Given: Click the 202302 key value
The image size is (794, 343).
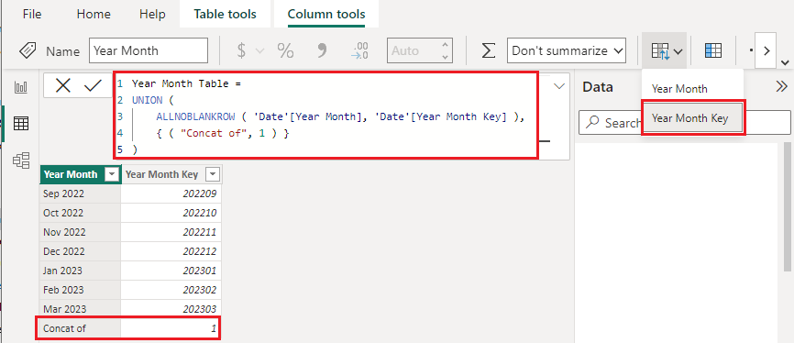Looking at the screenshot, I should pyautogui.click(x=171, y=290).
